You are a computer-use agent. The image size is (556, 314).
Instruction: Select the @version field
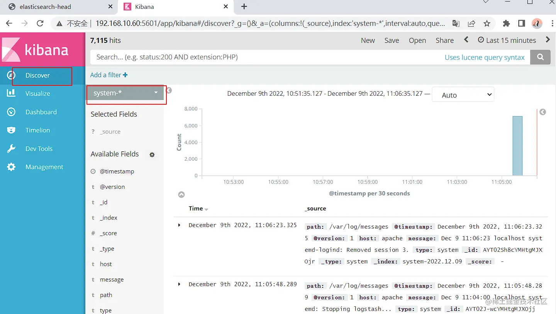(x=112, y=187)
